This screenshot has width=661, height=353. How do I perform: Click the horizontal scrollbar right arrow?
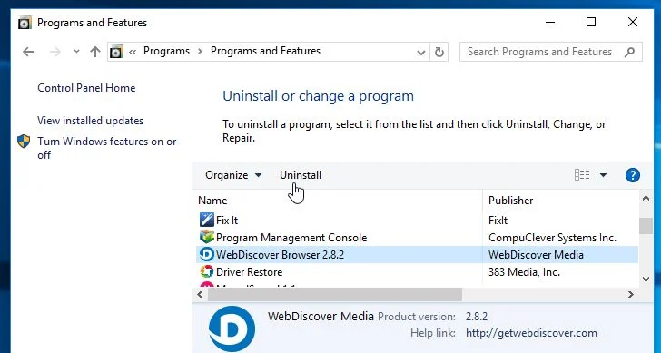coord(631,294)
